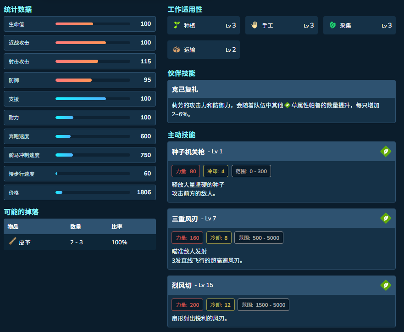Click the 奔跑速度 stat bar
404x332 pixels.
(x=93, y=136)
